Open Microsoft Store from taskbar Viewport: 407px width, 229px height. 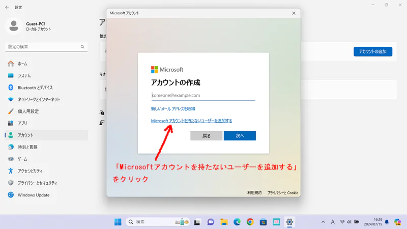point(263,222)
